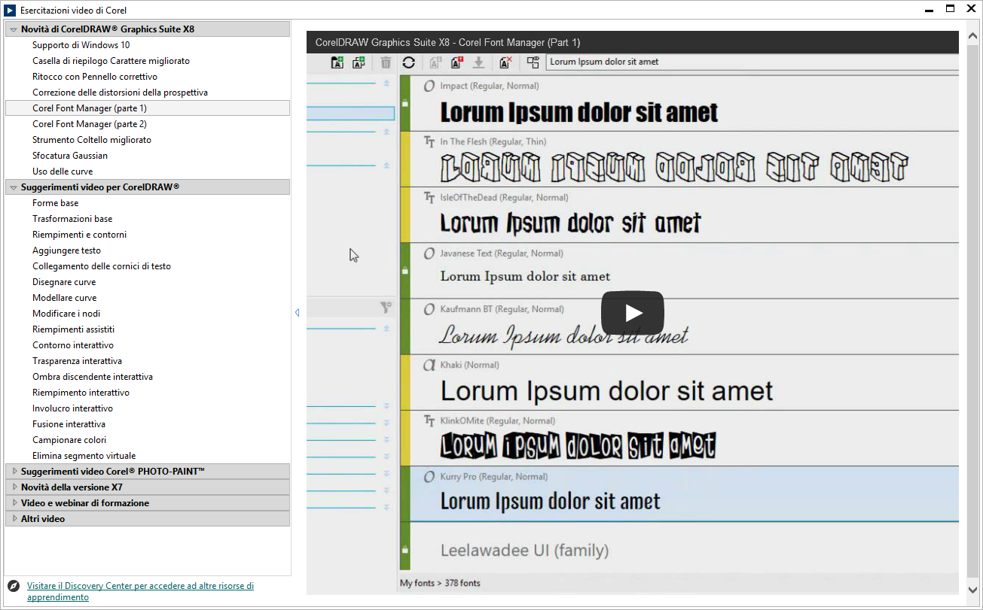Image resolution: width=983 pixels, height=610 pixels.
Task: Select Forme base video
Action: pyautogui.click(x=56, y=203)
